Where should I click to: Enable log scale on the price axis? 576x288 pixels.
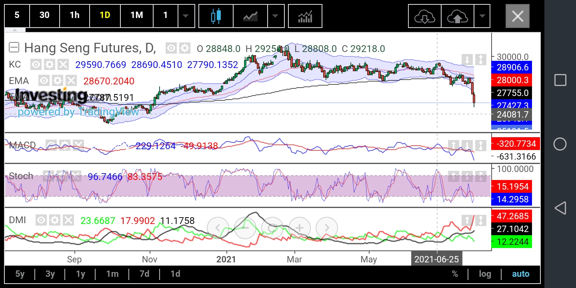point(485,274)
